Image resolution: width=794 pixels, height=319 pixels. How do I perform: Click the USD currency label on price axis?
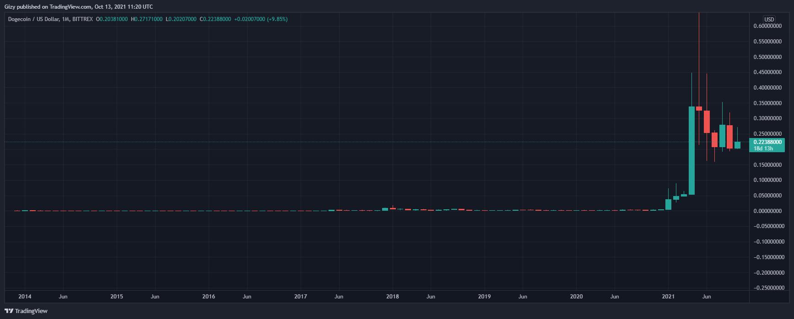[x=769, y=19]
